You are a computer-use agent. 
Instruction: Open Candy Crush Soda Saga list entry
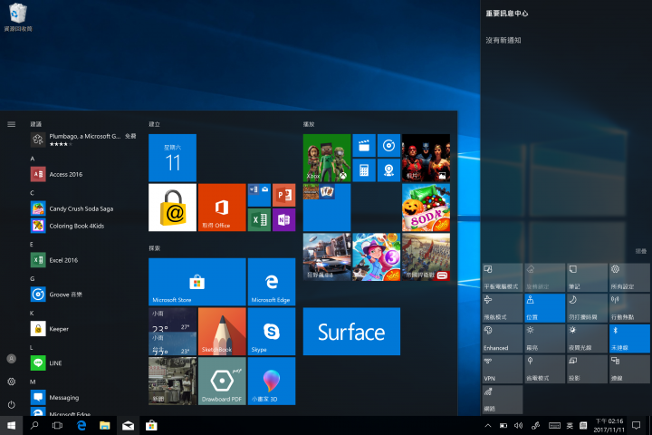(83, 208)
